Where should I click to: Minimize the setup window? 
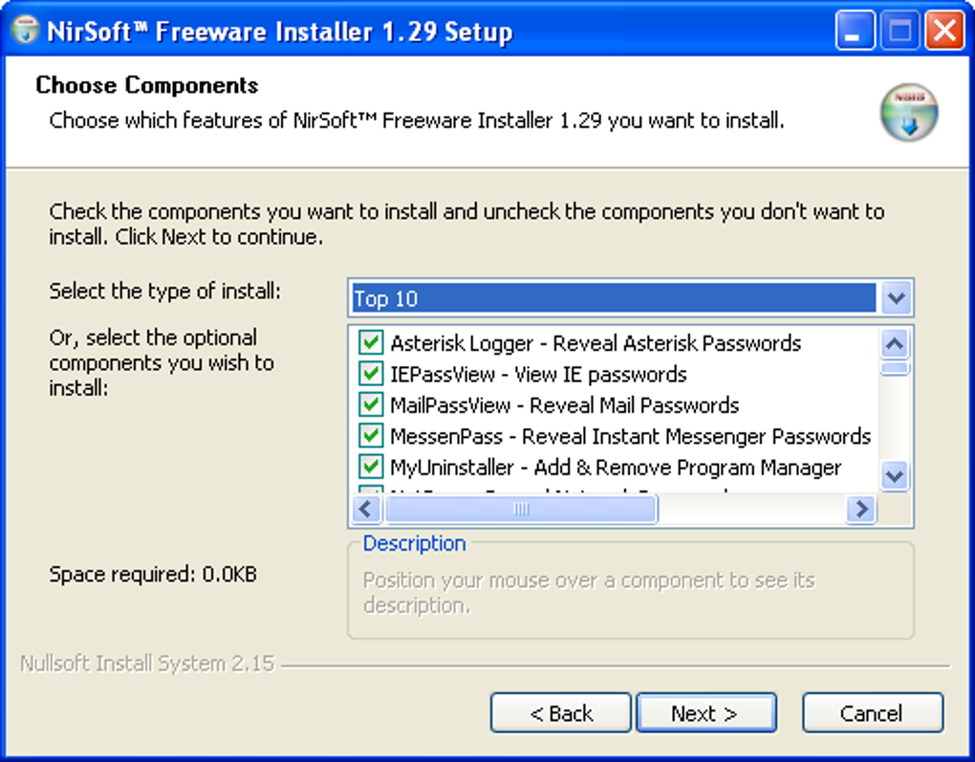pos(855,30)
